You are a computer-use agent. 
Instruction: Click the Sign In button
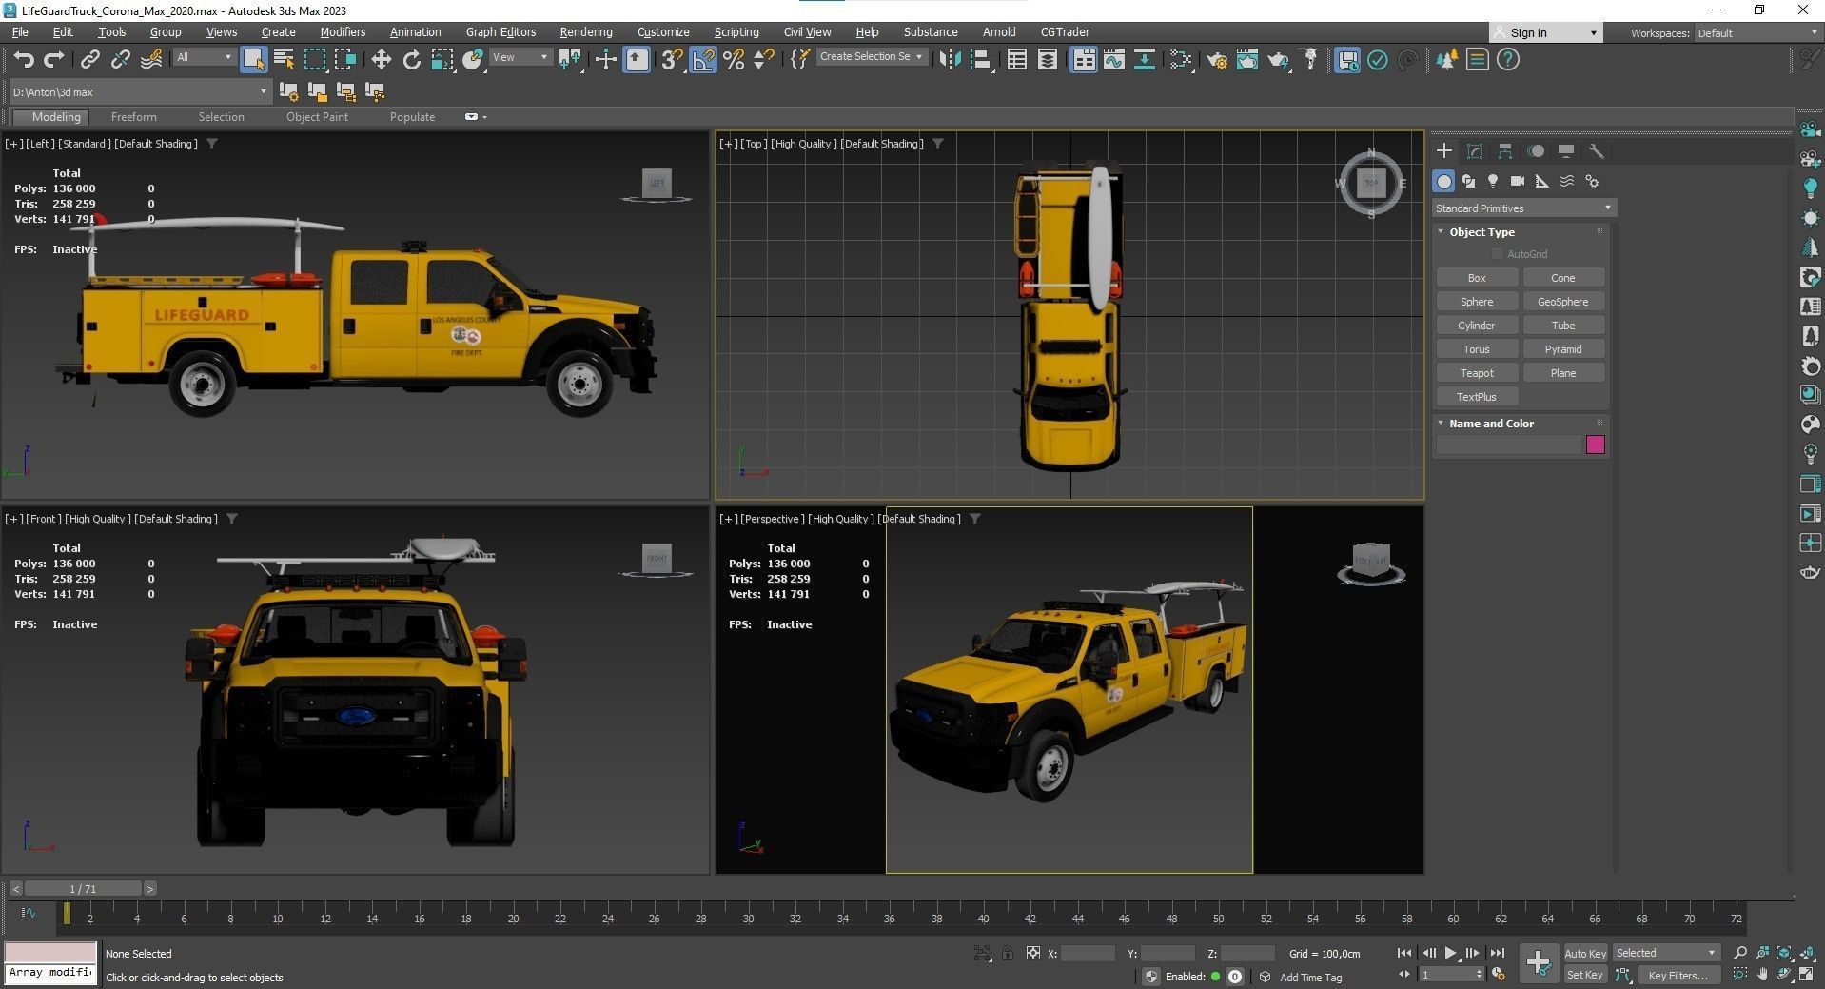pos(1545,33)
